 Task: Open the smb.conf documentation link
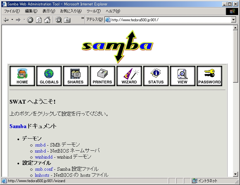[44, 169]
